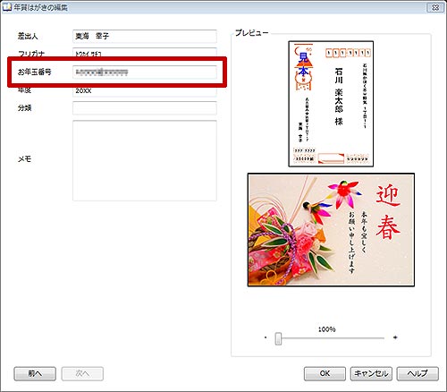The image size is (447, 392).
Task: Select the お年玉番号 lottery number field
Action: coord(145,72)
